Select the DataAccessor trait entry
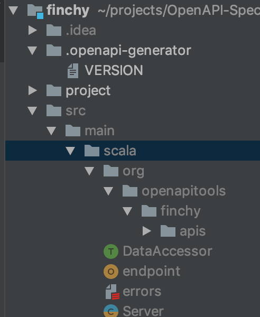The height and width of the screenshot is (317, 260). click(168, 251)
